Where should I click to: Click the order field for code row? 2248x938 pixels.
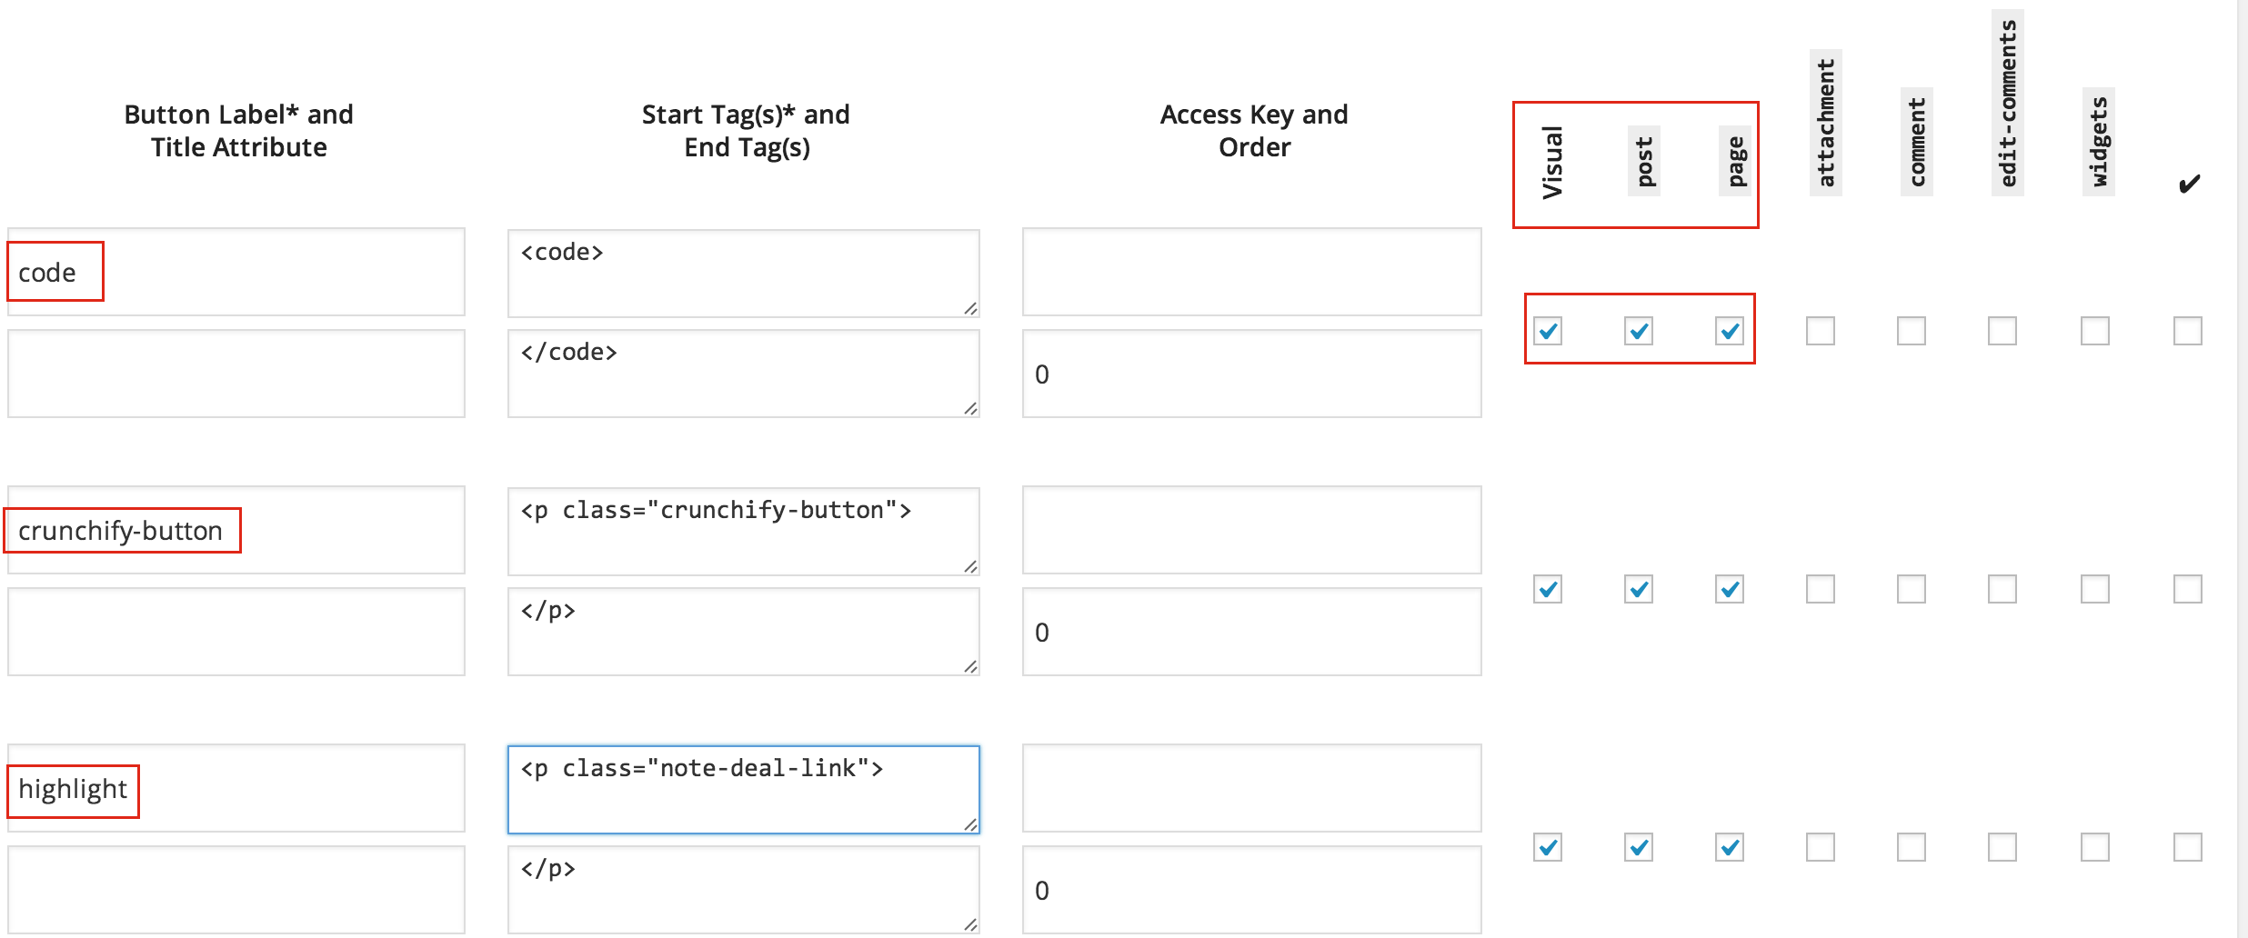[1251, 374]
